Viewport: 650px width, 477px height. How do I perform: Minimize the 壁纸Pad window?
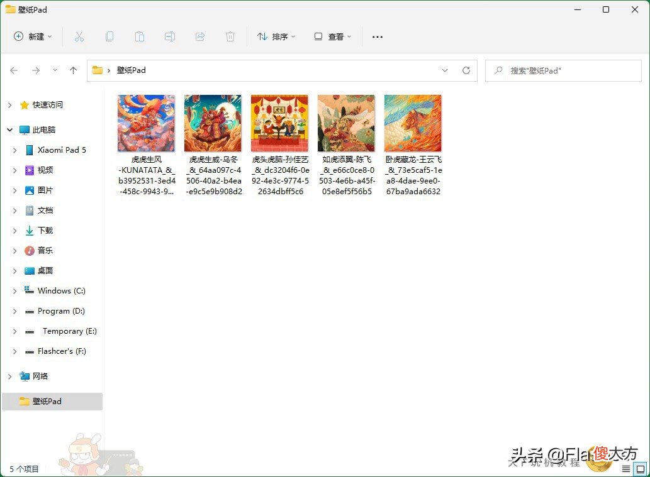(578, 9)
